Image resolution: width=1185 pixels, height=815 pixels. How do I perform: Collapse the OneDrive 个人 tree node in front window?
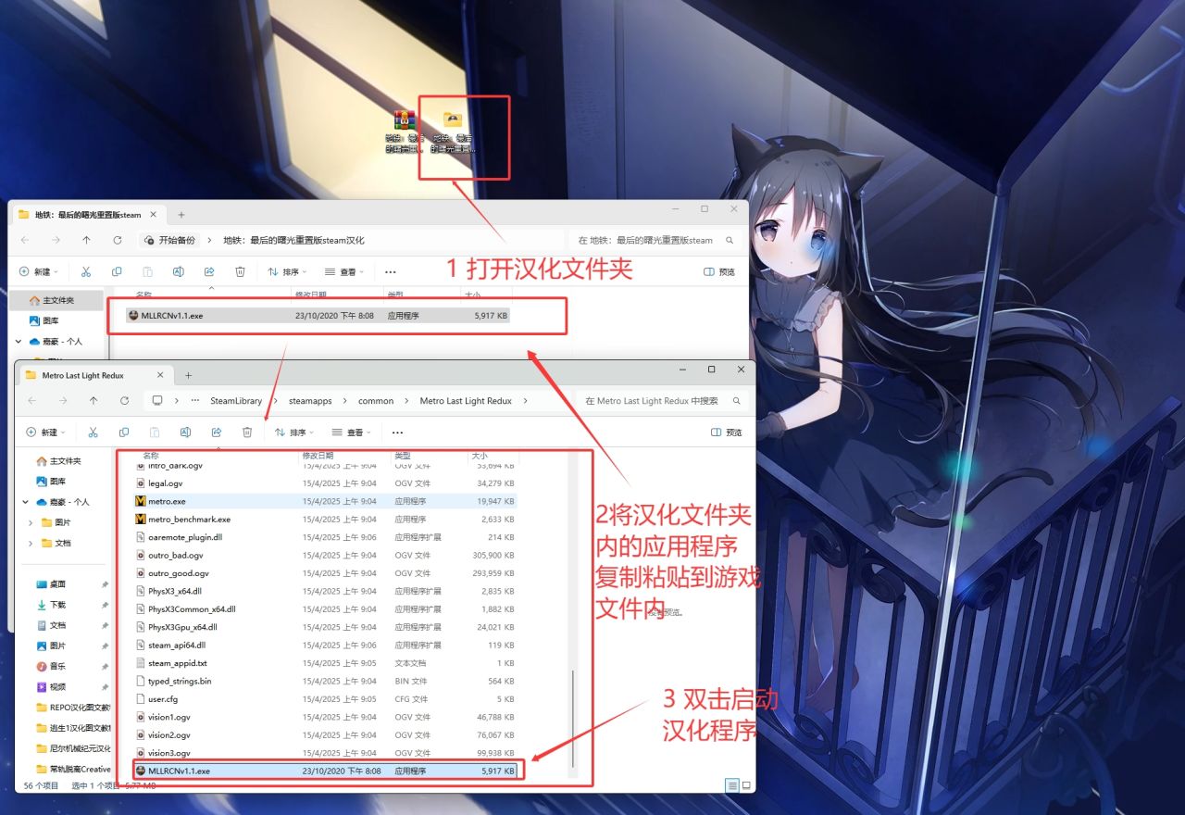click(x=25, y=502)
